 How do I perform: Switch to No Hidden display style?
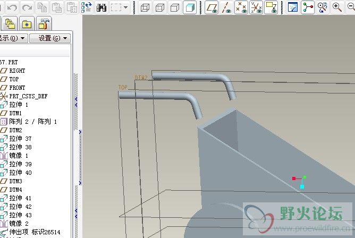pos(174,7)
